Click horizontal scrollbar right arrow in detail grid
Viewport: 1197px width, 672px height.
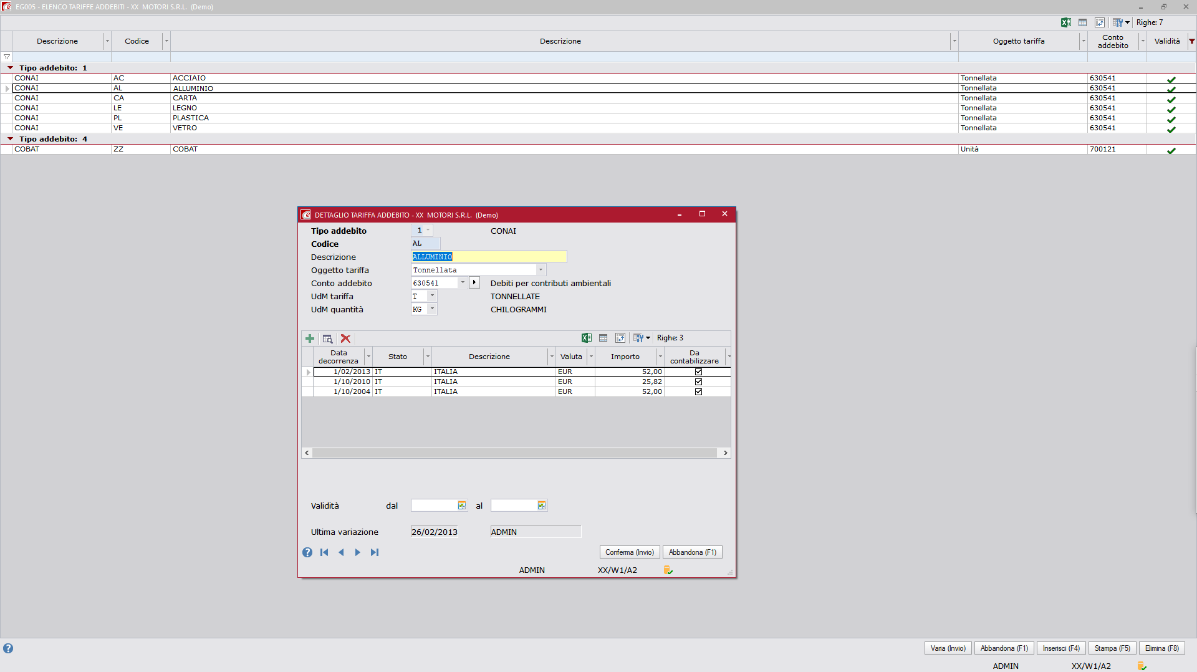point(725,453)
